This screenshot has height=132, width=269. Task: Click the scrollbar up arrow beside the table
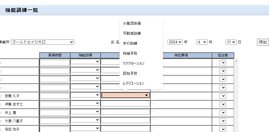pos(237,60)
